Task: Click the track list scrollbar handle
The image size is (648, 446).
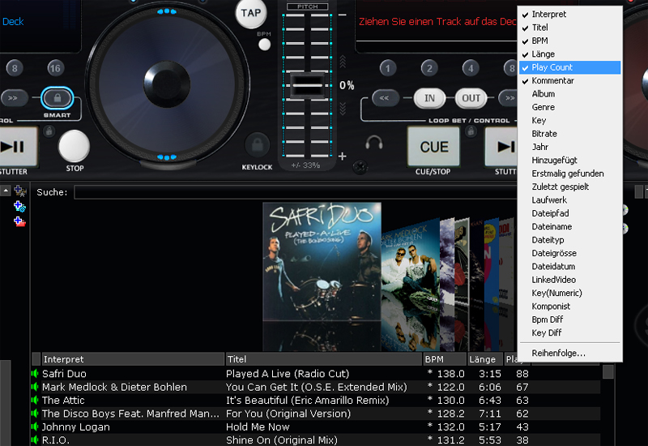Action: click(608, 372)
